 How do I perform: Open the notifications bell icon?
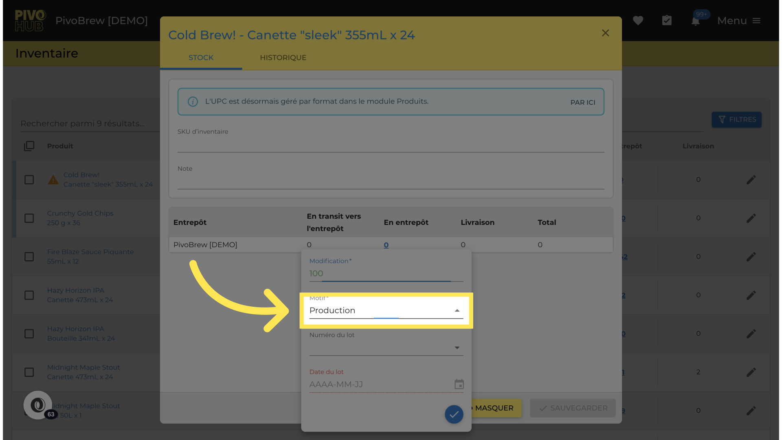(696, 21)
